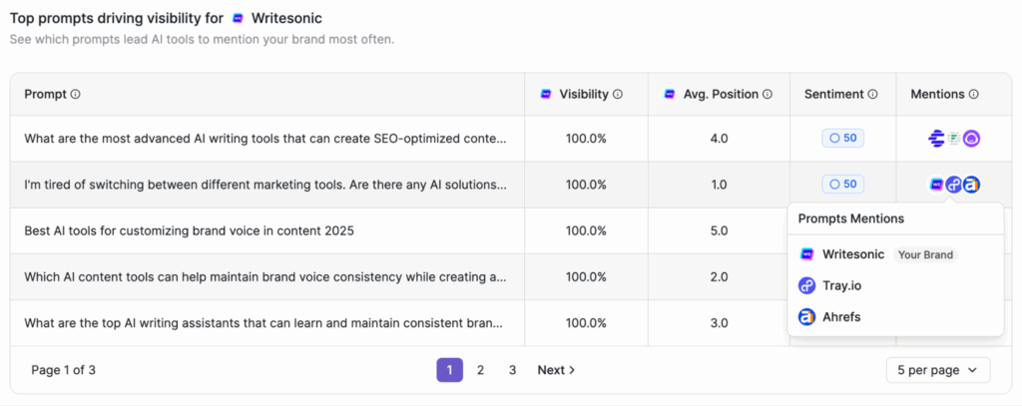Click sentiment badge 50 in marketing tools row
Image resolution: width=1022 pixels, height=407 pixels.
pyautogui.click(x=842, y=185)
